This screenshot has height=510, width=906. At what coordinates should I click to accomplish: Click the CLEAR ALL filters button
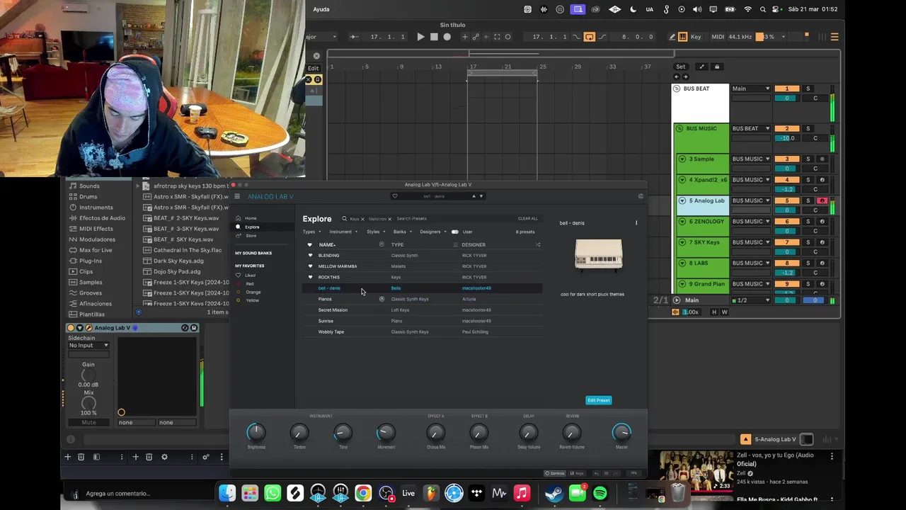(x=527, y=219)
